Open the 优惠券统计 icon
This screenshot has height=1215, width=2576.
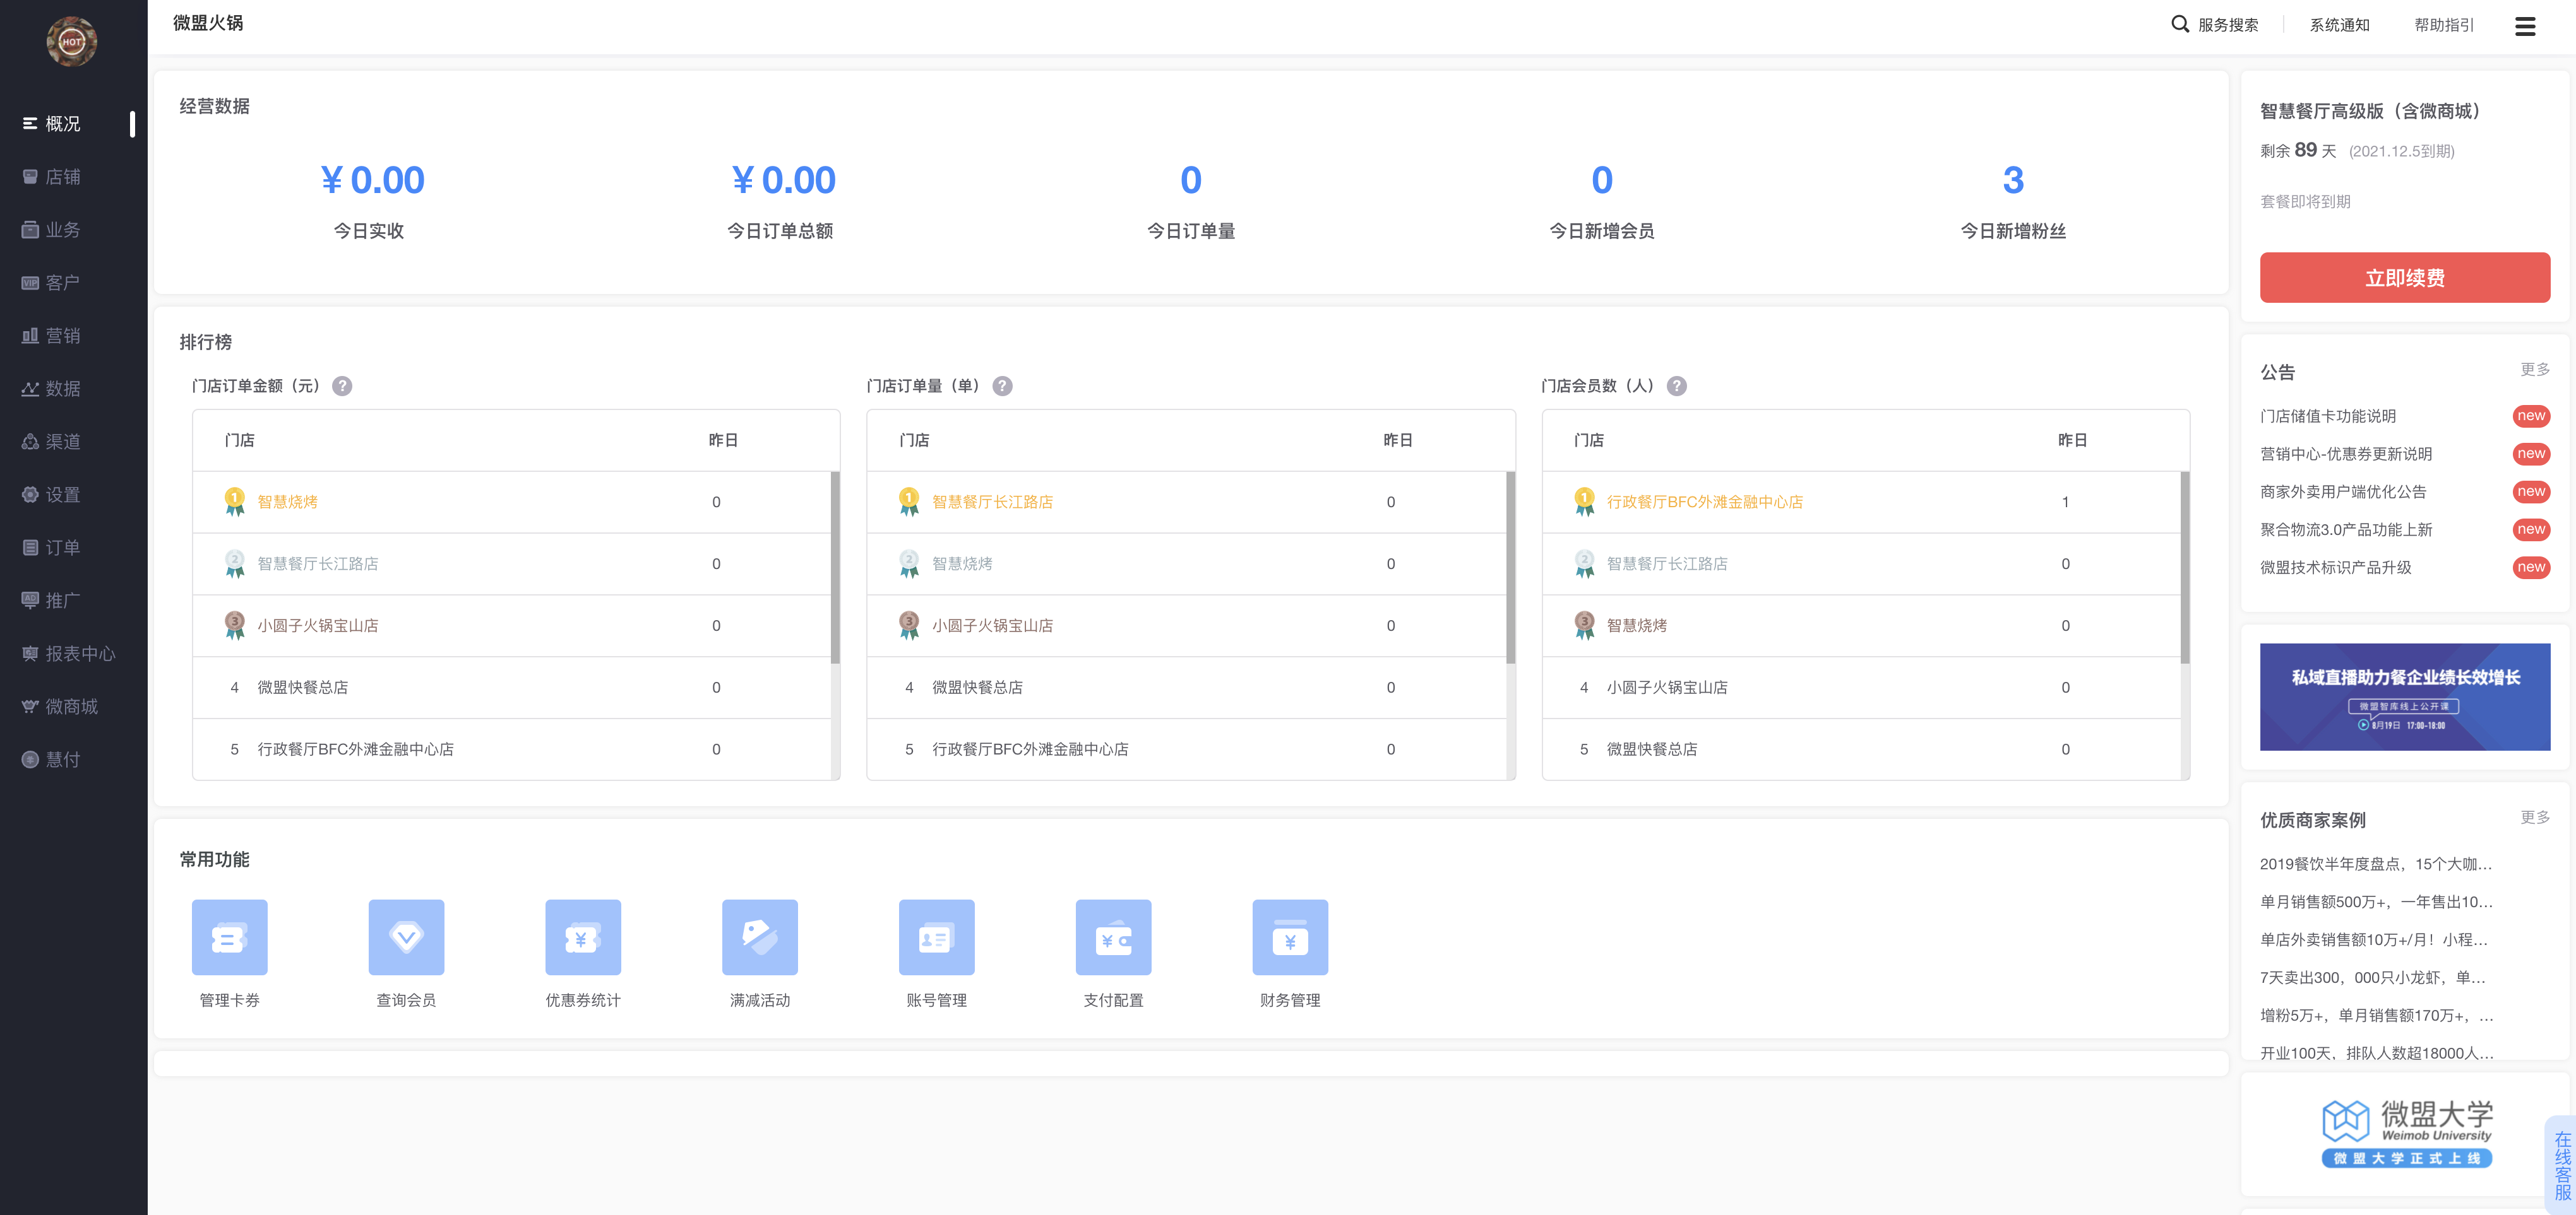582,936
